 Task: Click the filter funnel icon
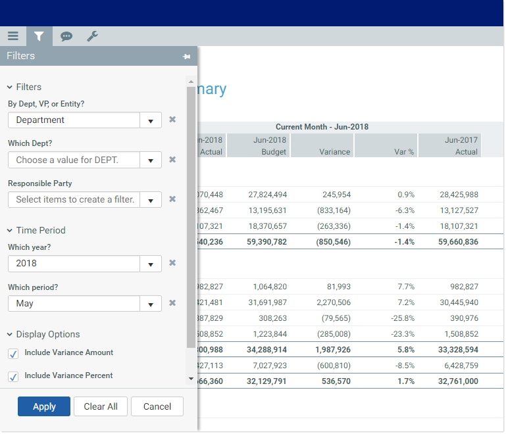pyautogui.click(x=39, y=36)
